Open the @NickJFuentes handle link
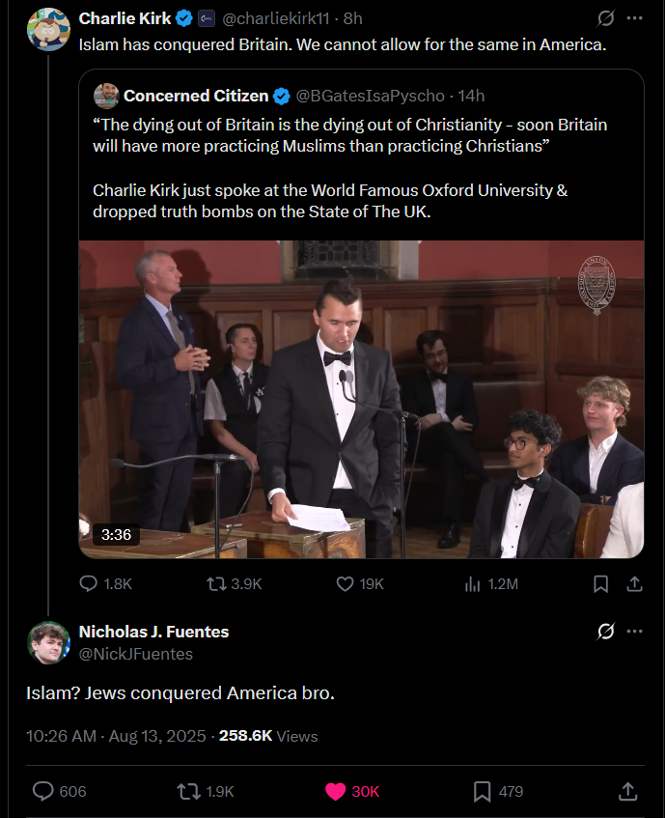 pos(136,654)
